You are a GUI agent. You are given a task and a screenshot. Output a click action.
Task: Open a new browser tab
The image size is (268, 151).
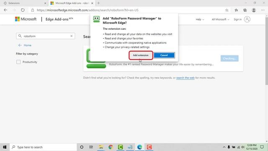coord(98,3)
